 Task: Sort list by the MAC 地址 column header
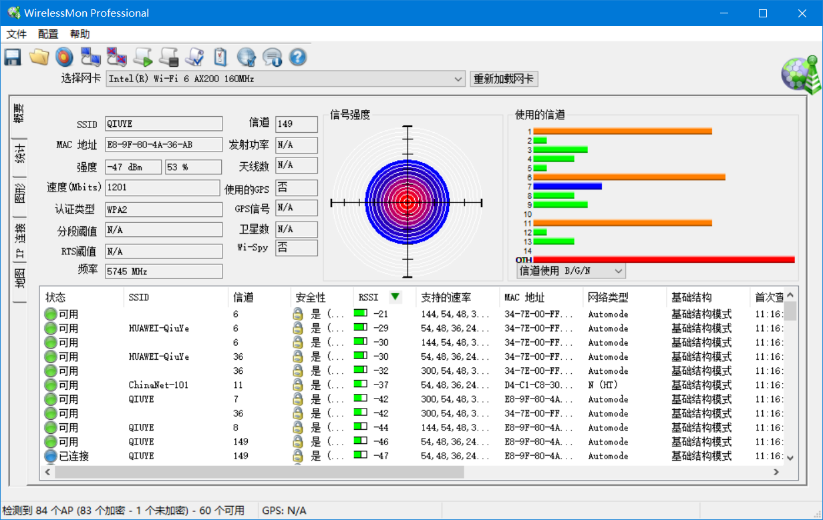pos(541,297)
